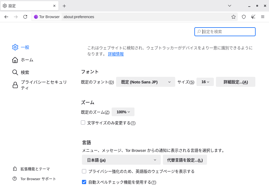Screen dimensions: 269x193
Task: Click the New Identity broom icon
Action: (x=253, y=17)
